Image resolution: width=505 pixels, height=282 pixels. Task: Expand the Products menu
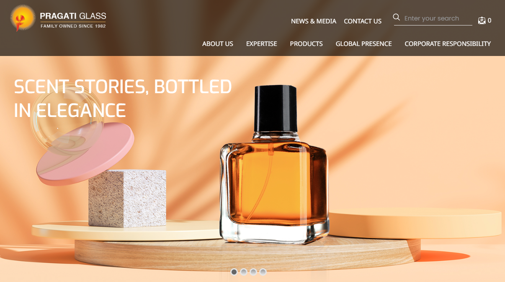(307, 43)
